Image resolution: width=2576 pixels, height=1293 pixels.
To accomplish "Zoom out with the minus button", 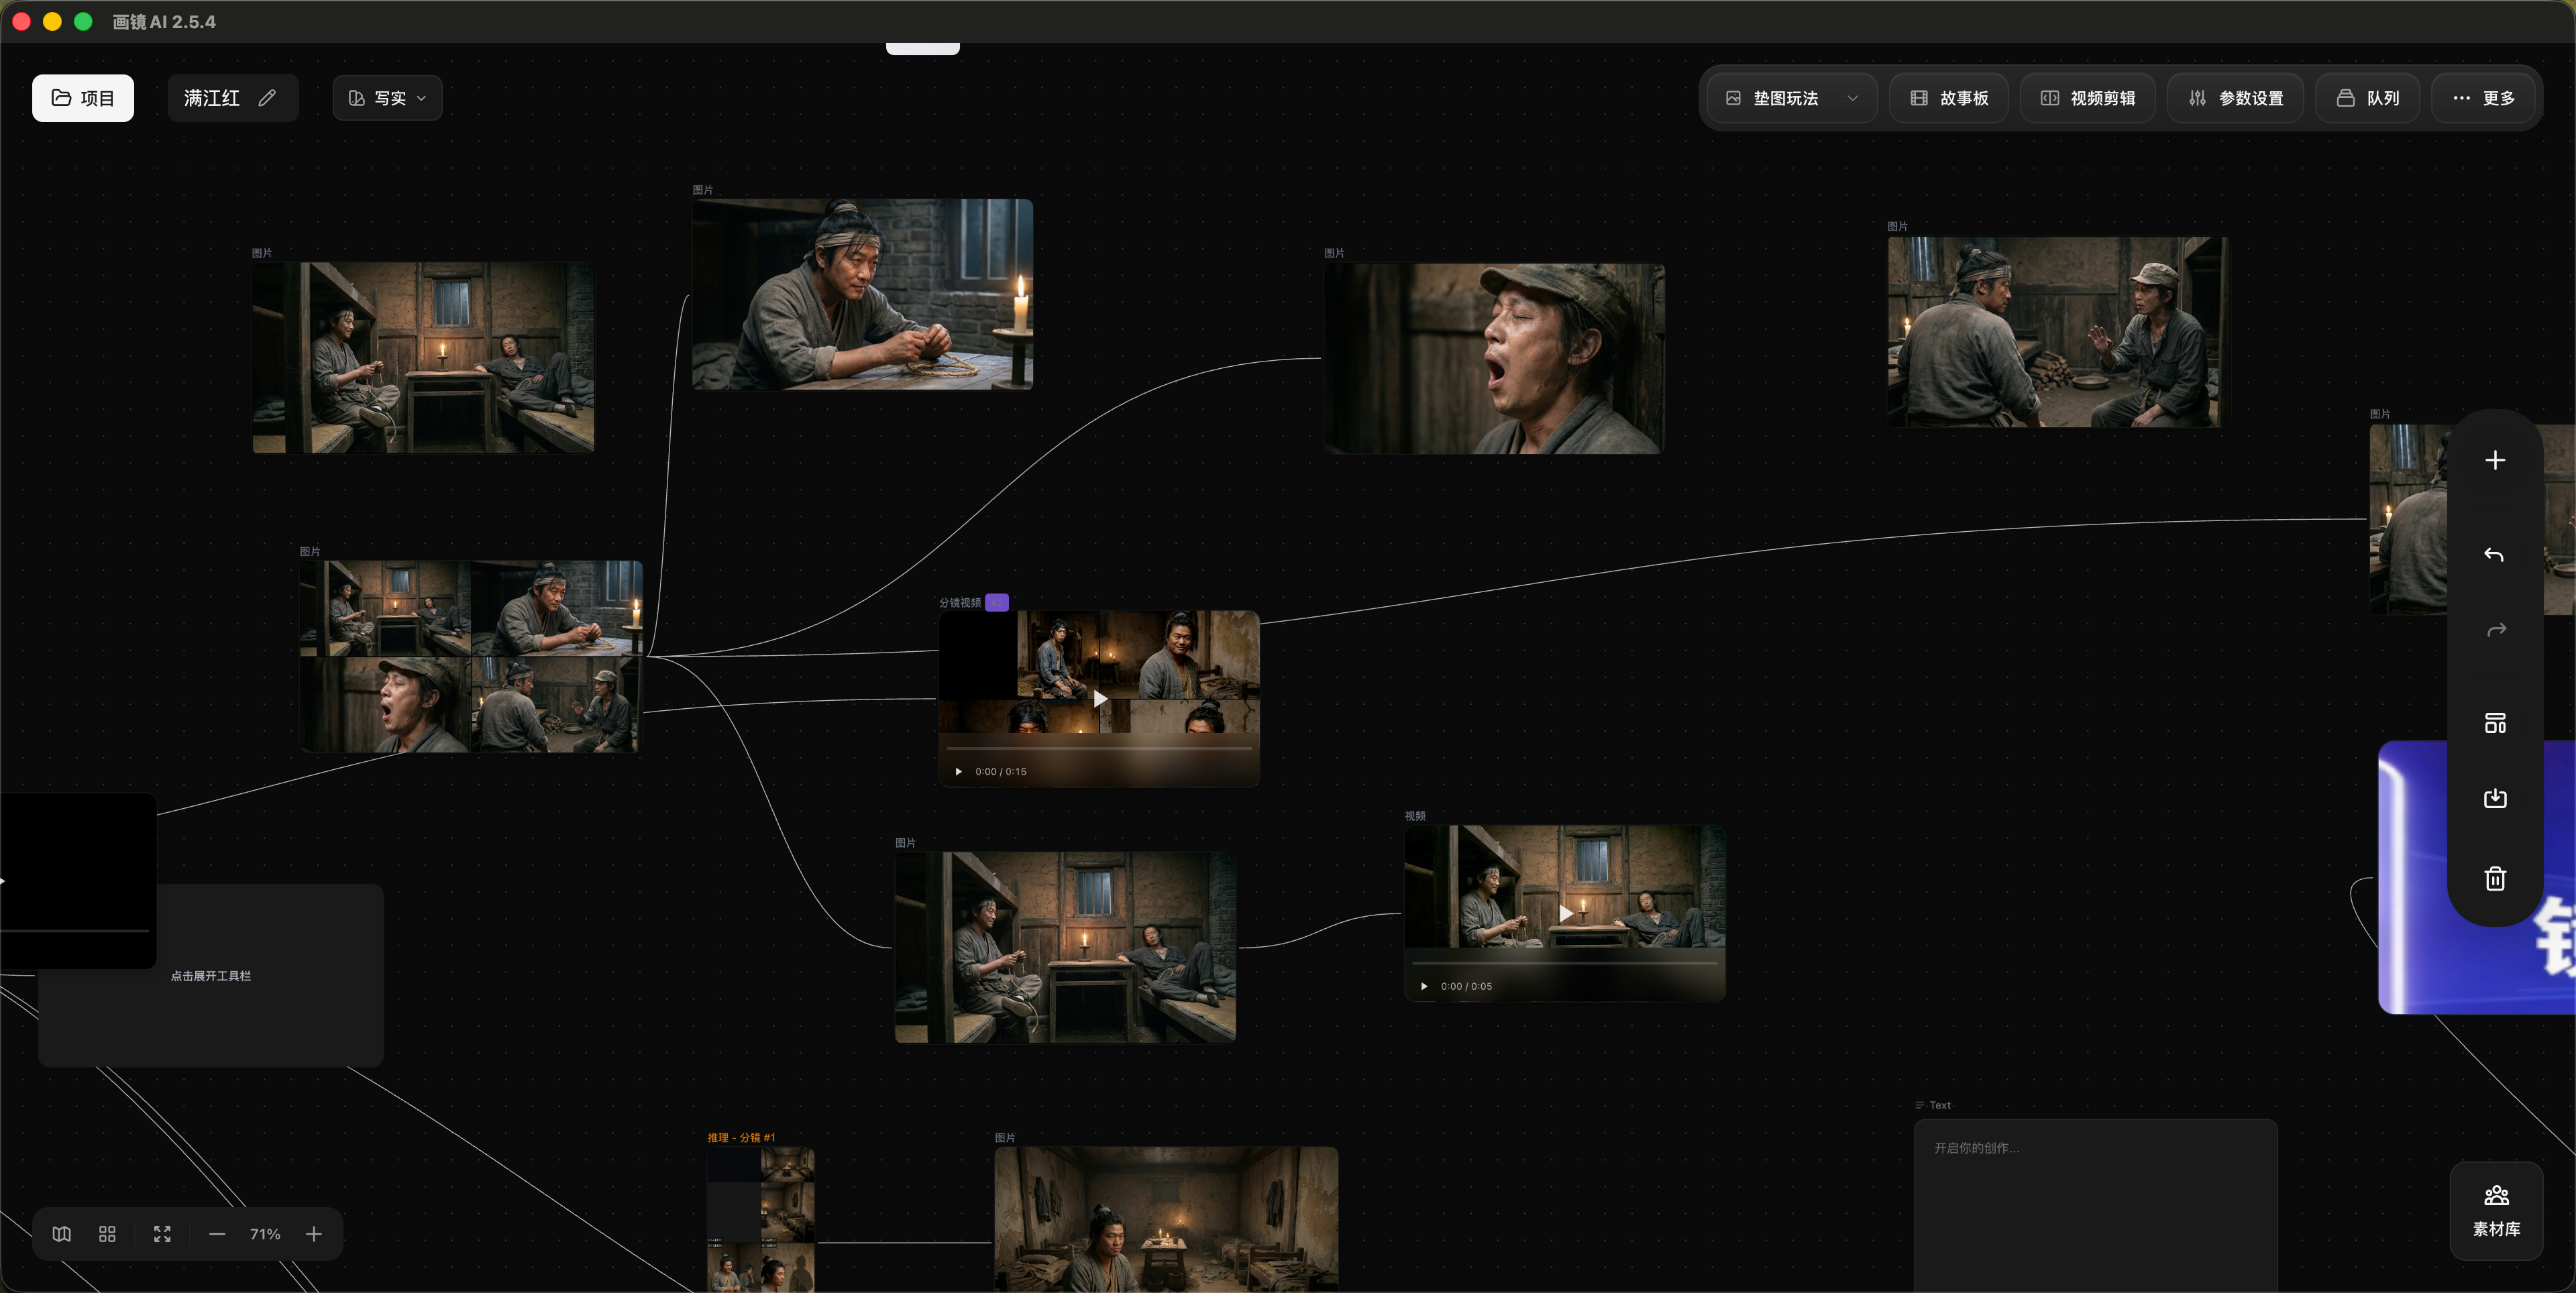I will tap(217, 1234).
